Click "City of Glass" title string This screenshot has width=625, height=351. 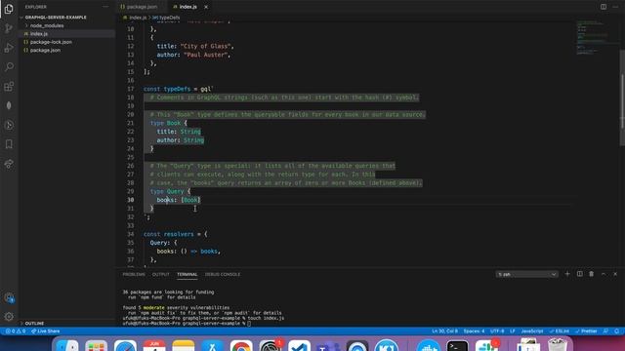coord(205,46)
